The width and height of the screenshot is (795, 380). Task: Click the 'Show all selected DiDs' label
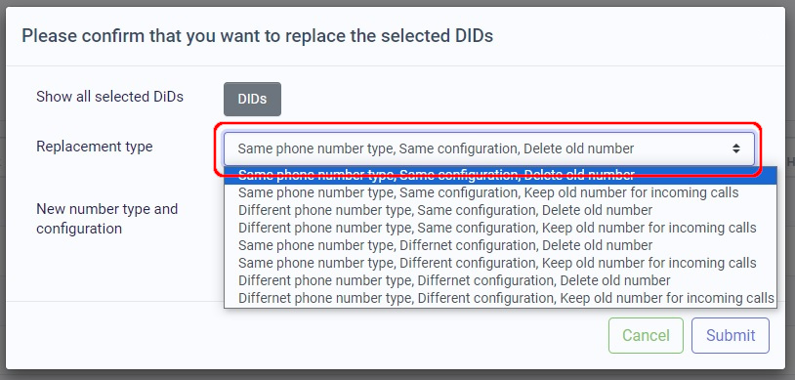tap(109, 97)
